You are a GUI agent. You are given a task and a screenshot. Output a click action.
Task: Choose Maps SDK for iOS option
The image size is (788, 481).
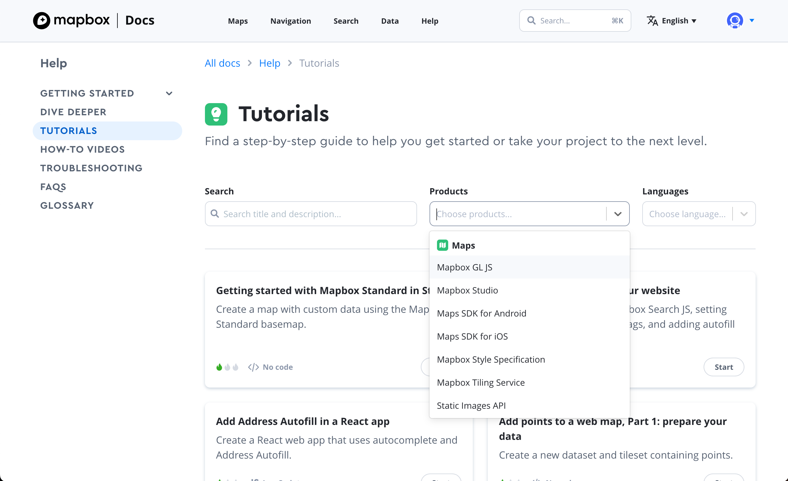point(472,336)
